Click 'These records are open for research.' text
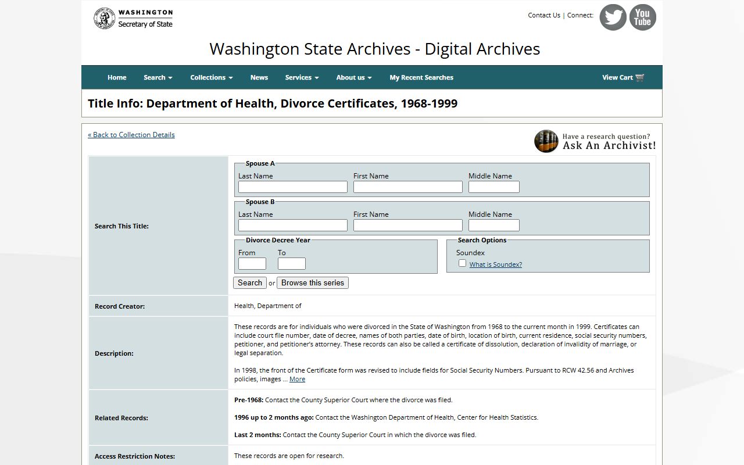Image resolution: width=744 pixels, height=465 pixels. pos(289,456)
